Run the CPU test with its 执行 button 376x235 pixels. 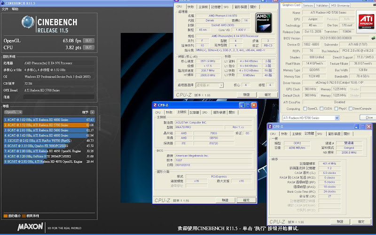click(x=88, y=47)
